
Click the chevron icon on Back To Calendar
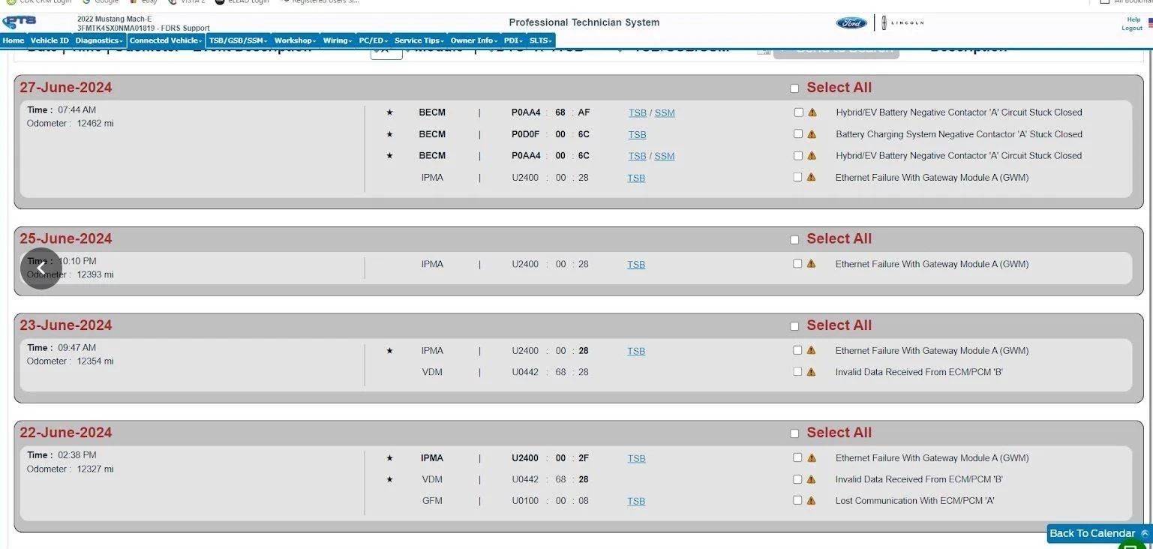[x=1145, y=533]
